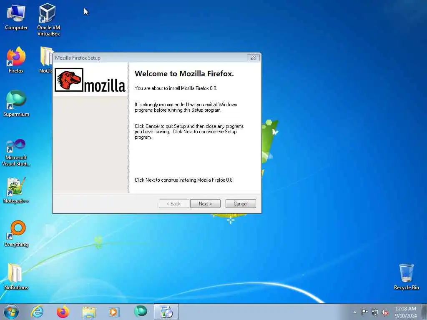Show hidden system tray icons
This screenshot has height=320, width=427.
pos(354,312)
